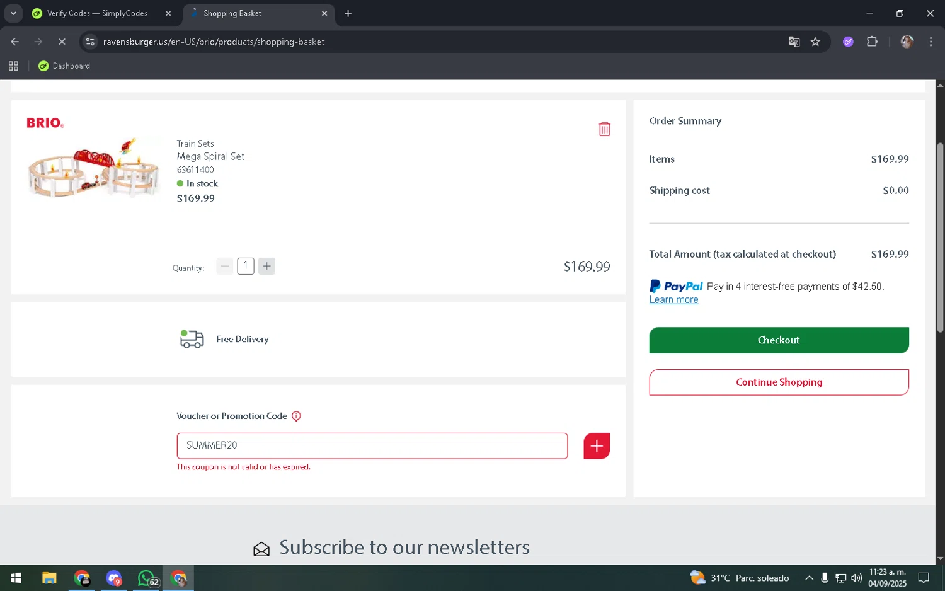Open PayPal Learn more link
Viewport: 945px width, 591px height.
673,300
